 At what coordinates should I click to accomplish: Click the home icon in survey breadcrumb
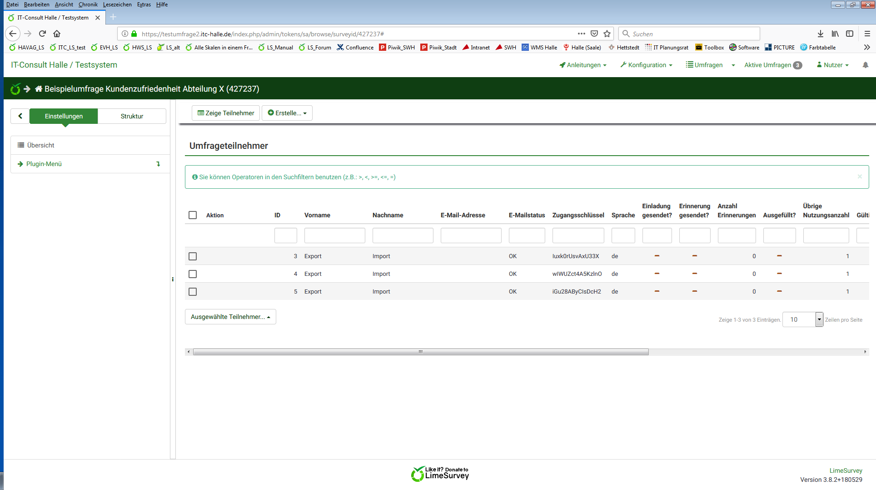tap(39, 89)
